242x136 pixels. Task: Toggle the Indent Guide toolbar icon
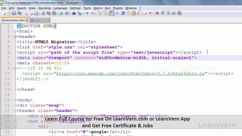(123, 14)
